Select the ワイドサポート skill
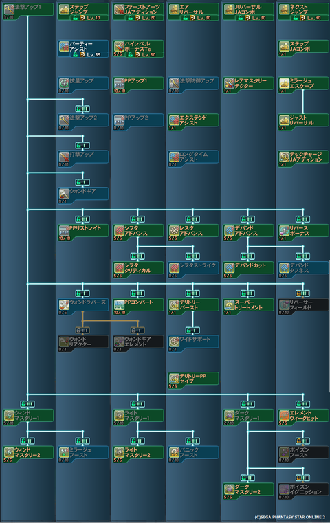This screenshot has height=523, width=330. point(193,344)
